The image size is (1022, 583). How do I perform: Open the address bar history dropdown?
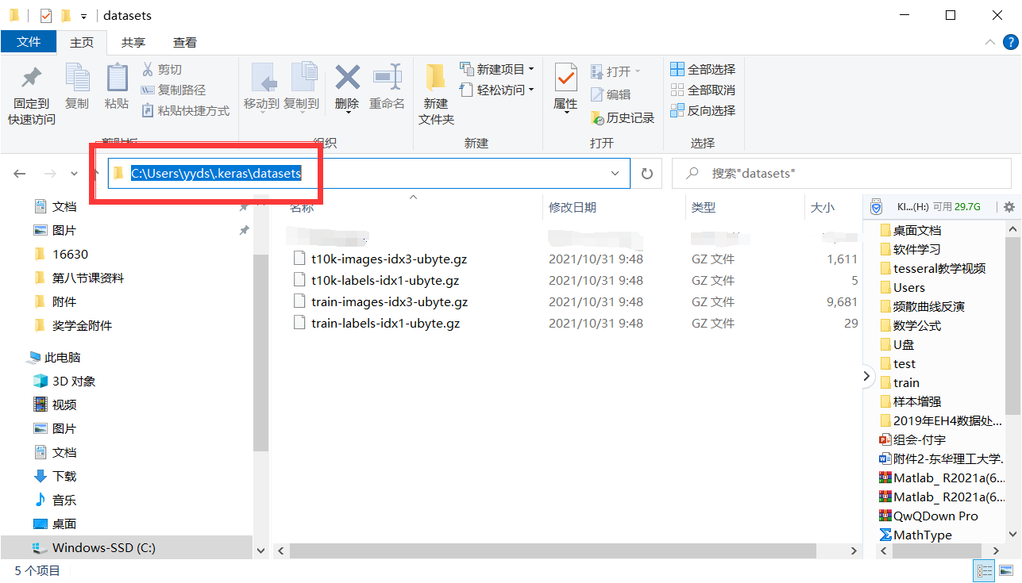[x=615, y=173]
